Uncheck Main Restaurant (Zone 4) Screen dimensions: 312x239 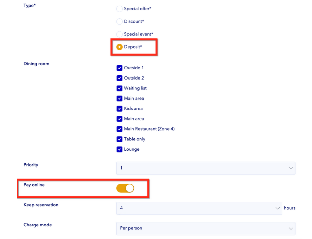coord(119,129)
